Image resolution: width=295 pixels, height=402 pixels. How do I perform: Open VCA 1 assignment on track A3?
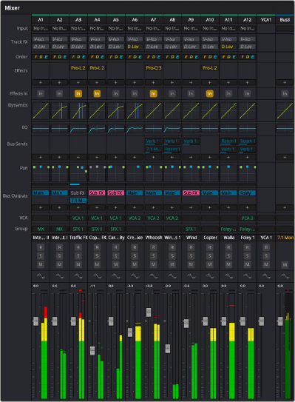(78, 218)
